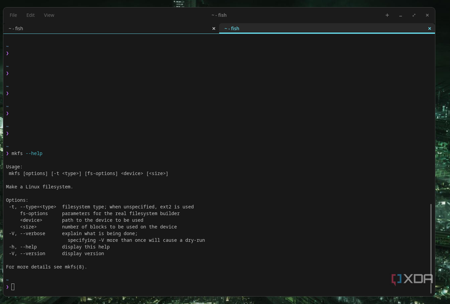Maximize the terminal window
450x304 pixels.
[x=414, y=15]
